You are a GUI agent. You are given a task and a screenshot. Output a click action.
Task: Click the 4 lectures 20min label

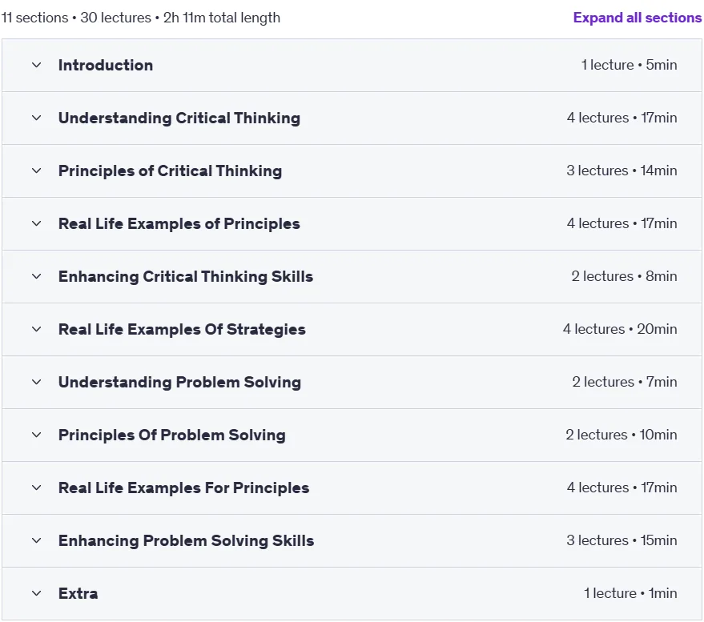pos(620,329)
